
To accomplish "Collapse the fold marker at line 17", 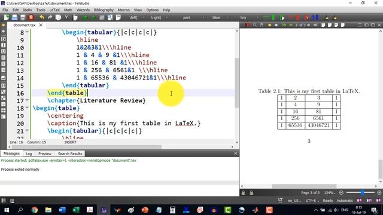I will 27,100.
